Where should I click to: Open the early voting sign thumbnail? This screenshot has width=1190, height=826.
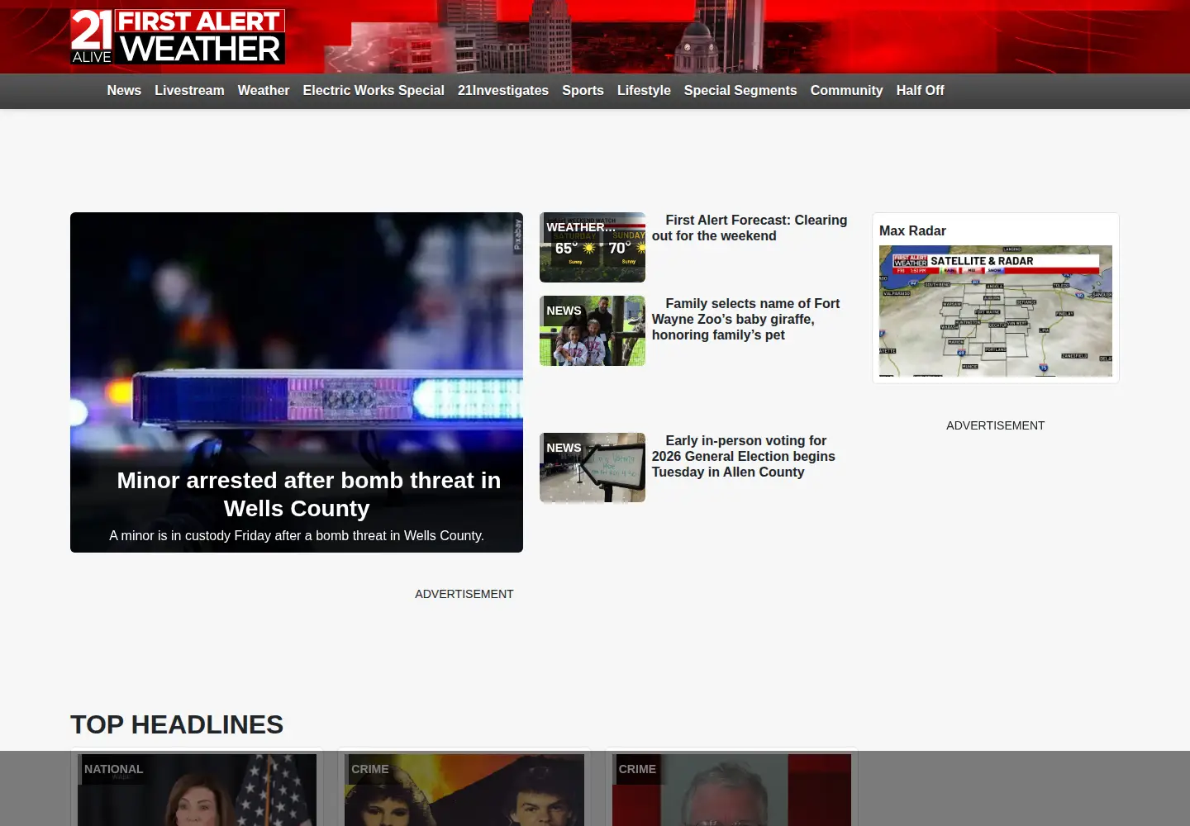(593, 468)
